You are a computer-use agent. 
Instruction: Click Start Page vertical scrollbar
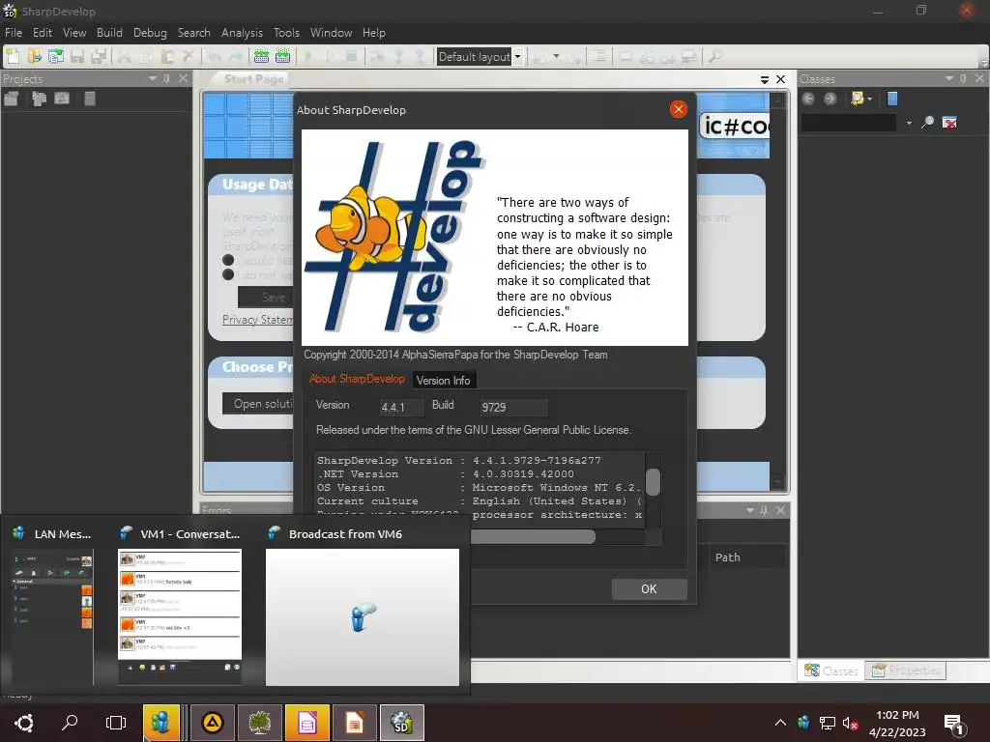coord(778,290)
